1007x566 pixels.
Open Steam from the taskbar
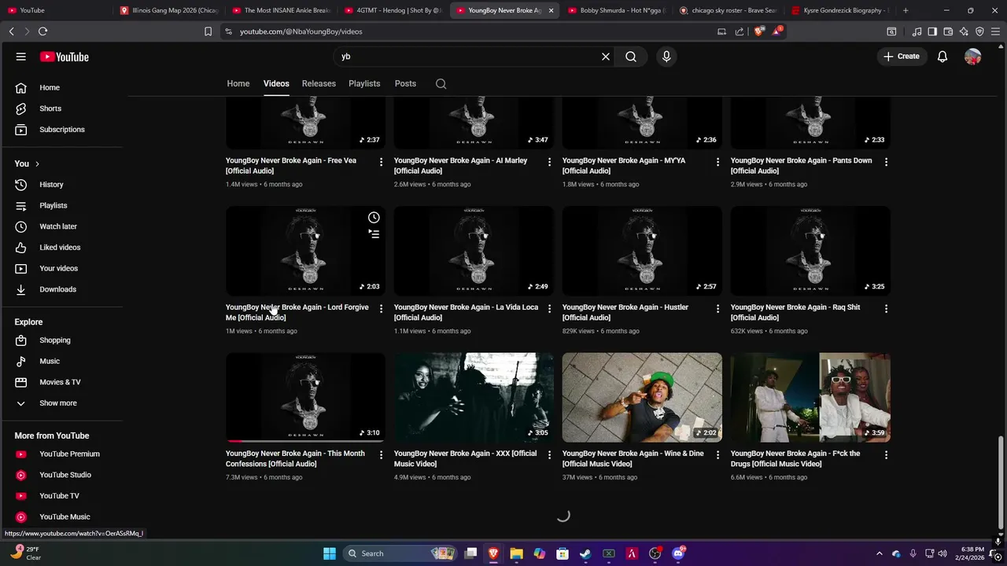585,553
